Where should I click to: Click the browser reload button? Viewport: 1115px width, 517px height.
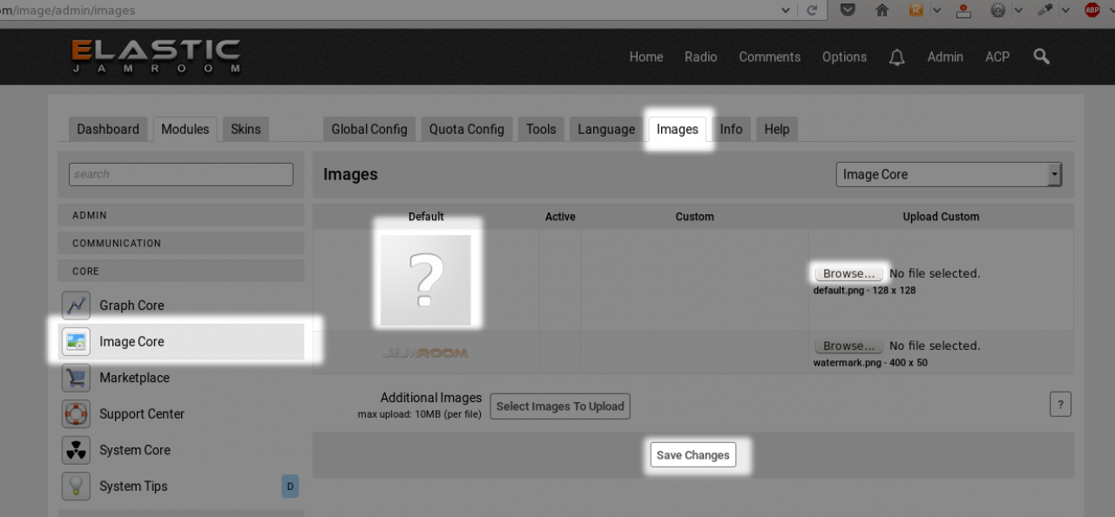pyautogui.click(x=812, y=10)
